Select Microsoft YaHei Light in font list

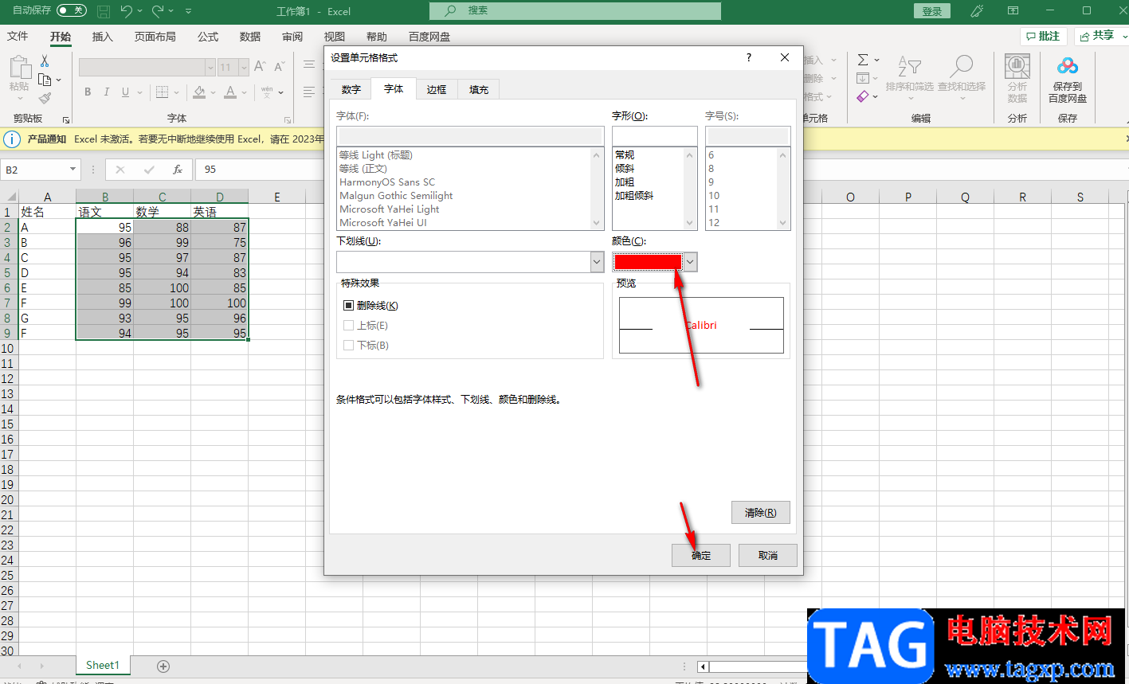(x=390, y=209)
